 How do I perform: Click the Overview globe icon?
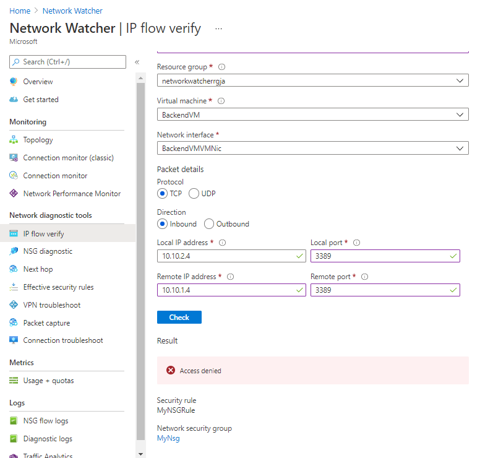14,82
